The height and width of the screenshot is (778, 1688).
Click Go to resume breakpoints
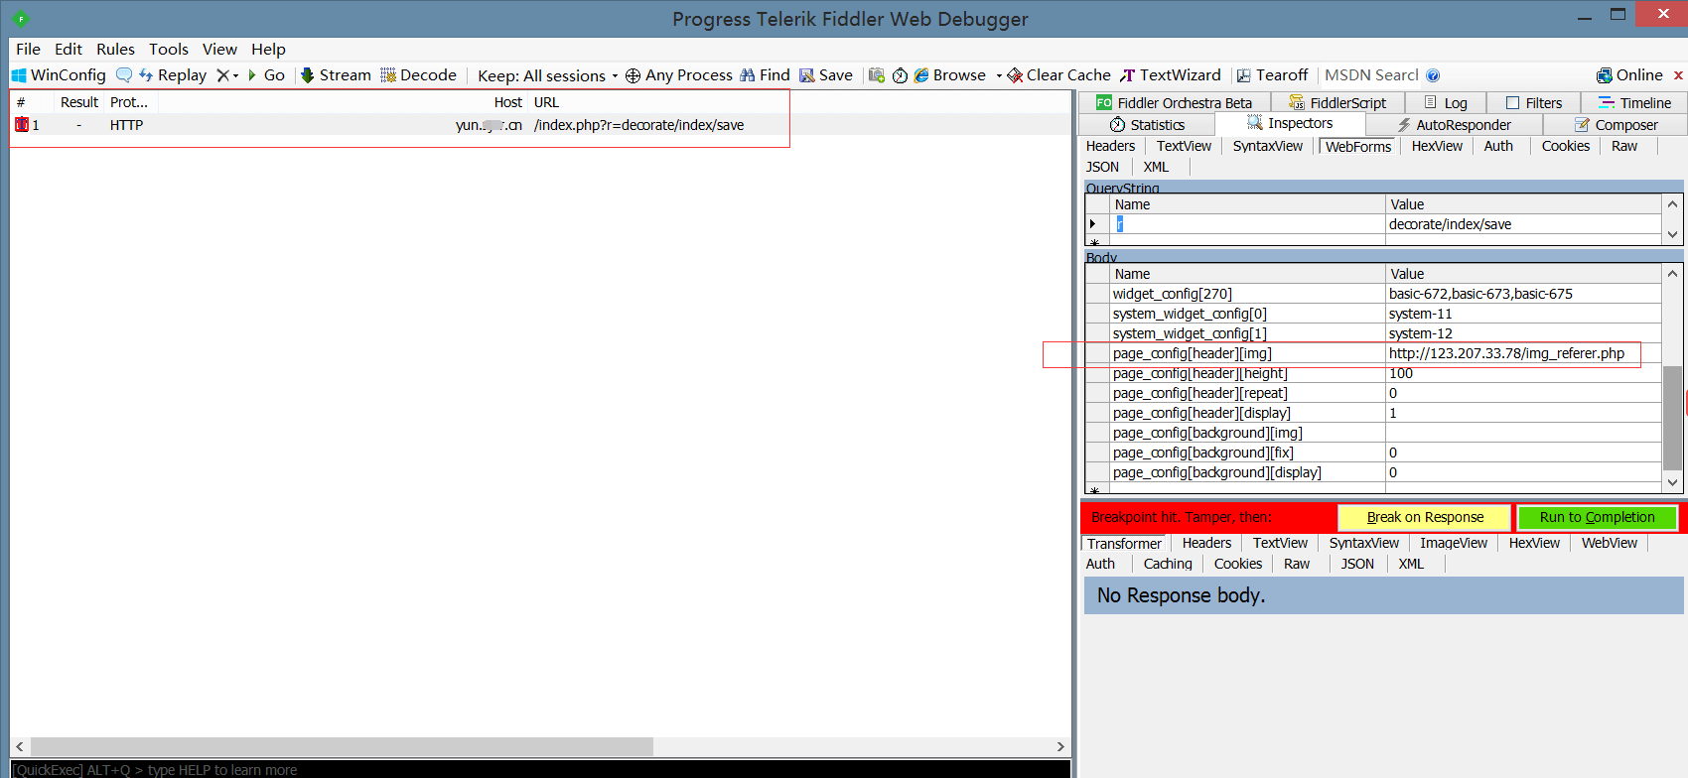tap(266, 75)
